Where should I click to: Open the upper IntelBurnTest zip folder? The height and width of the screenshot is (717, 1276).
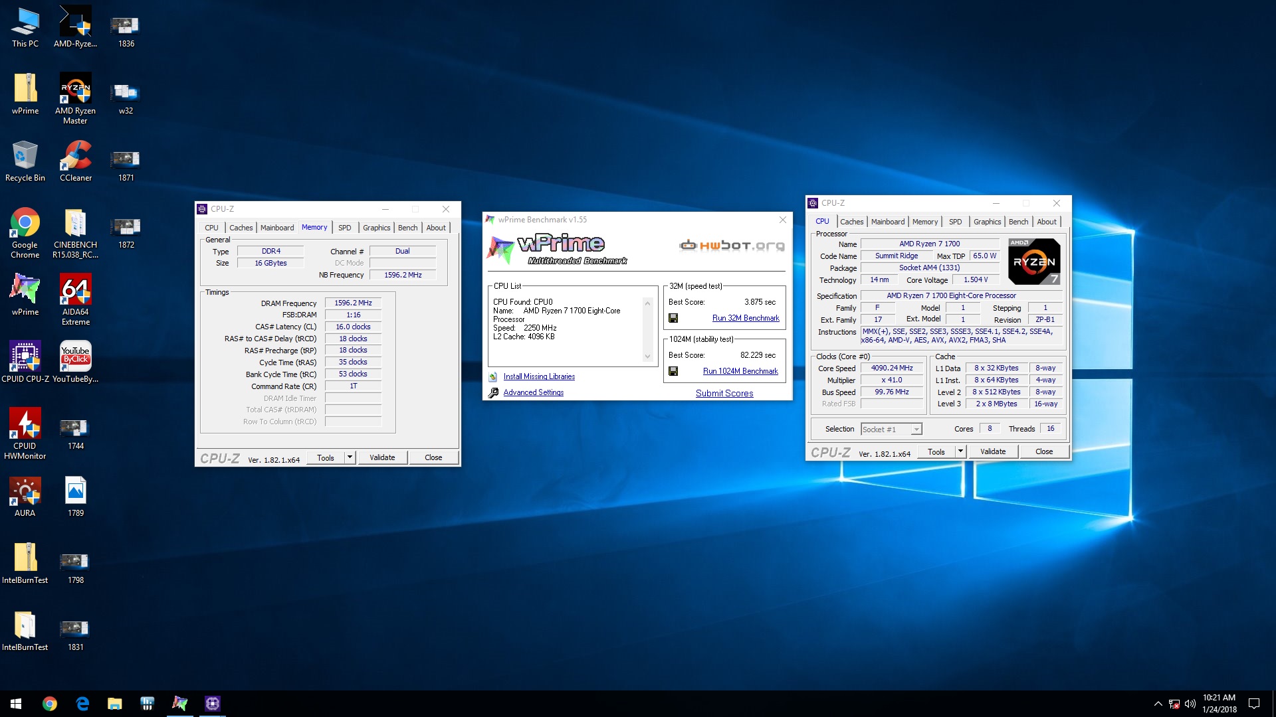click(25, 564)
